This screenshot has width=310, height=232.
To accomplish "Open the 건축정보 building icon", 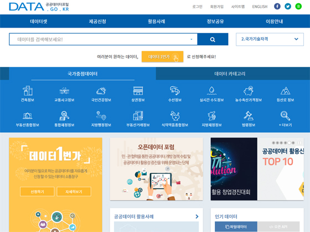I will [x=28, y=91].
